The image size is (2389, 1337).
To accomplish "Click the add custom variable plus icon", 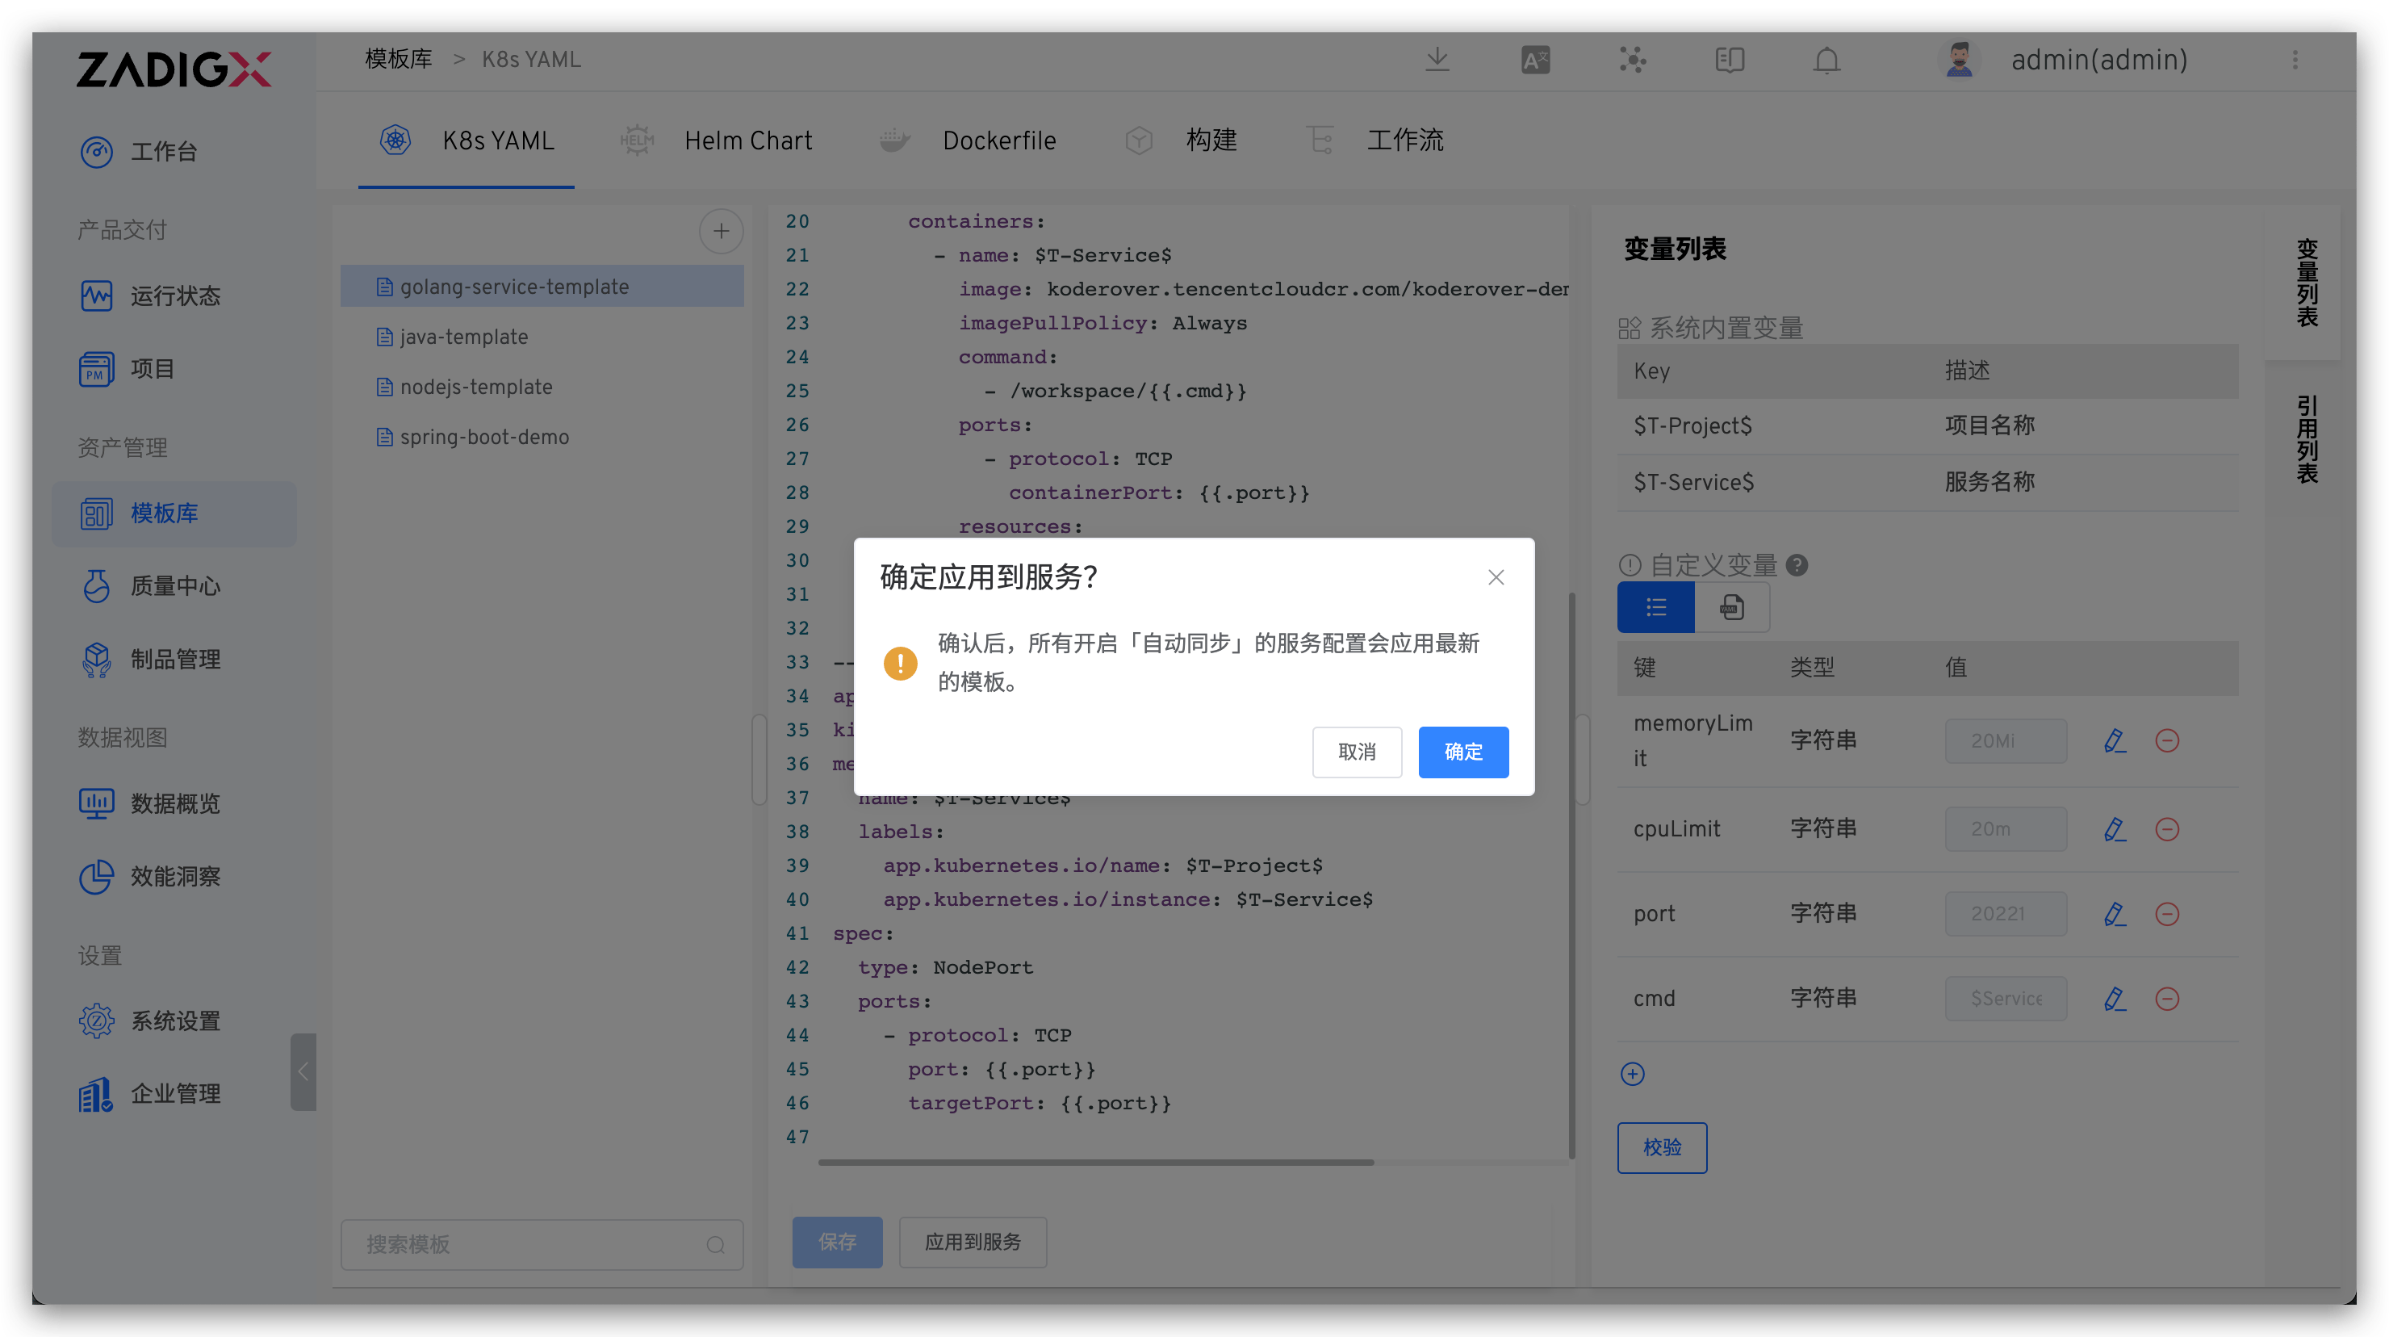I will coord(1632,1074).
